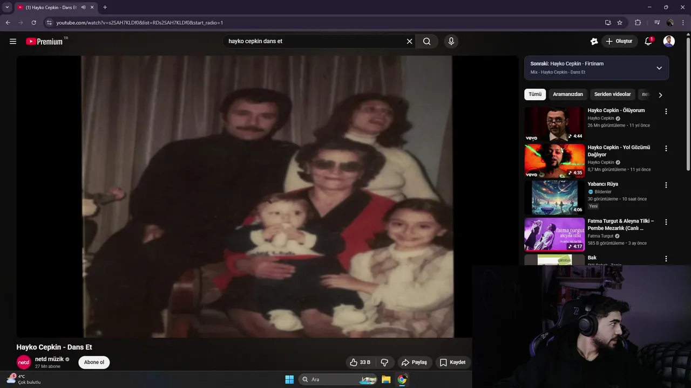Open options for Hayko Cepkin - Ölüyorum
This screenshot has width=691, height=388.
point(666,112)
